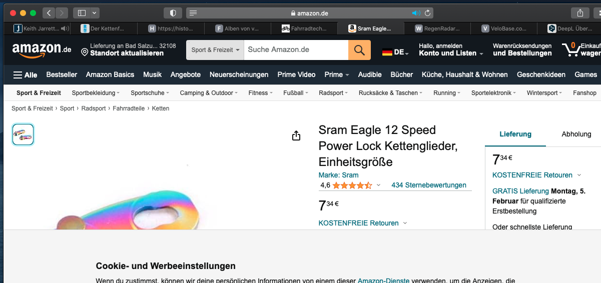Open the Alle hamburger menu
This screenshot has height=283, width=601.
[25, 74]
